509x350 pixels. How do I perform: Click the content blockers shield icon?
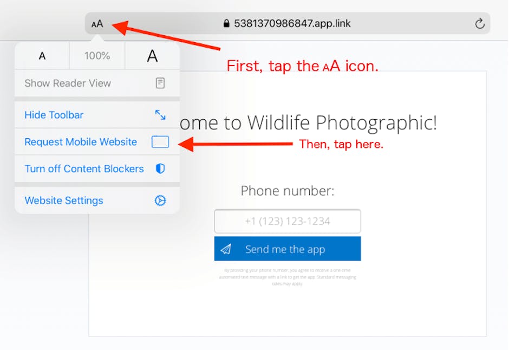(x=160, y=168)
